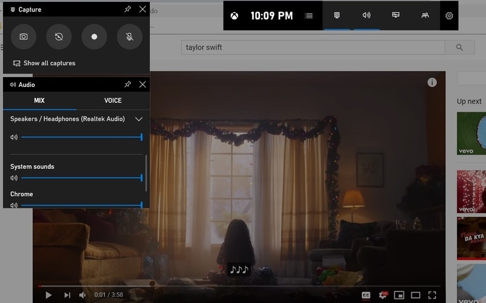
Task: Select the MIX tab in Audio
Action: (x=39, y=101)
